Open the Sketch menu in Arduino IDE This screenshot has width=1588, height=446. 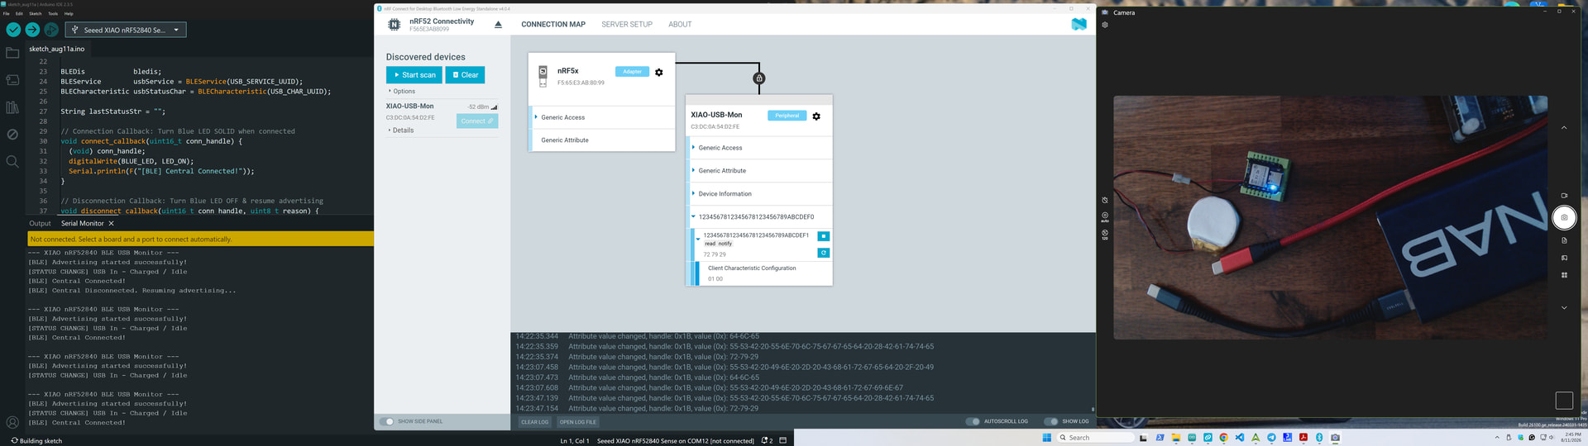36,13
